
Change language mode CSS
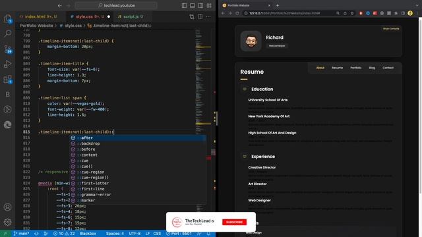pos(157,234)
